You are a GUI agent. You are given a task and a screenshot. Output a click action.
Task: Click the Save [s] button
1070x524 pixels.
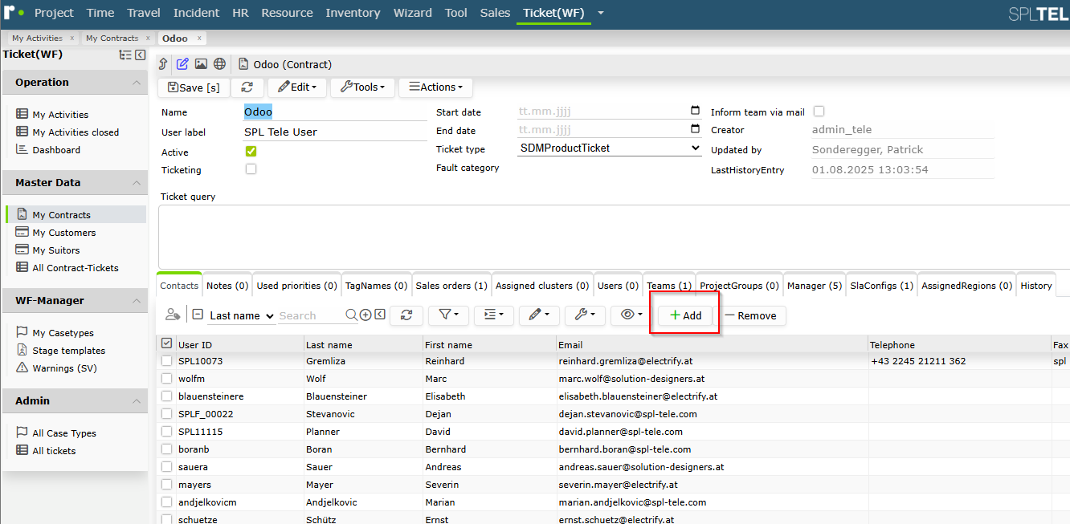point(194,87)
